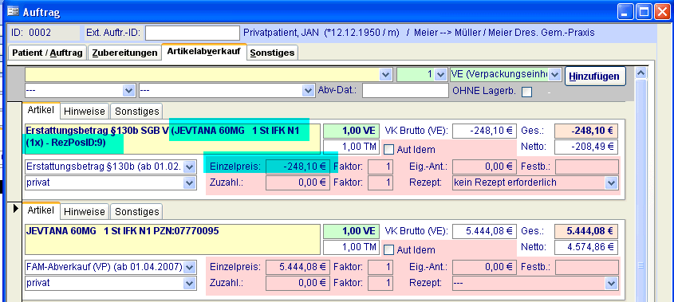Click the vertical scrollbar thumb
The height and width of the screenshot is (302, 674).
pos(641,191)
